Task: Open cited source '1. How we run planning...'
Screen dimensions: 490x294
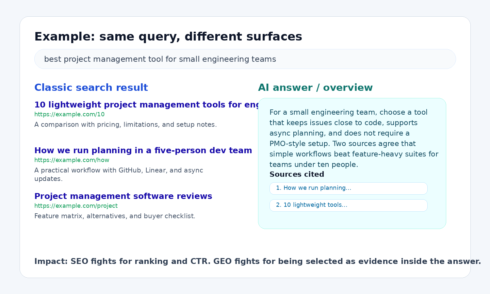Action: (348, 188)
